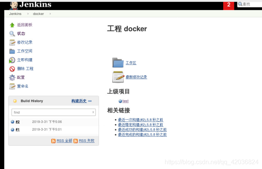
Task: Click the magnifier icon beside 状态
Action: click(x=12, y=34)
